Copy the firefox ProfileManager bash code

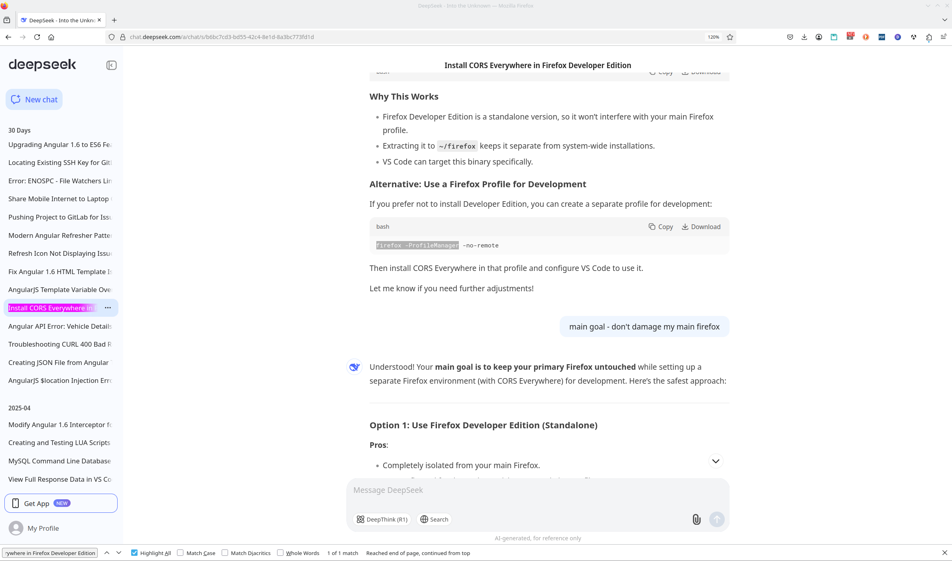coord(661,227)
